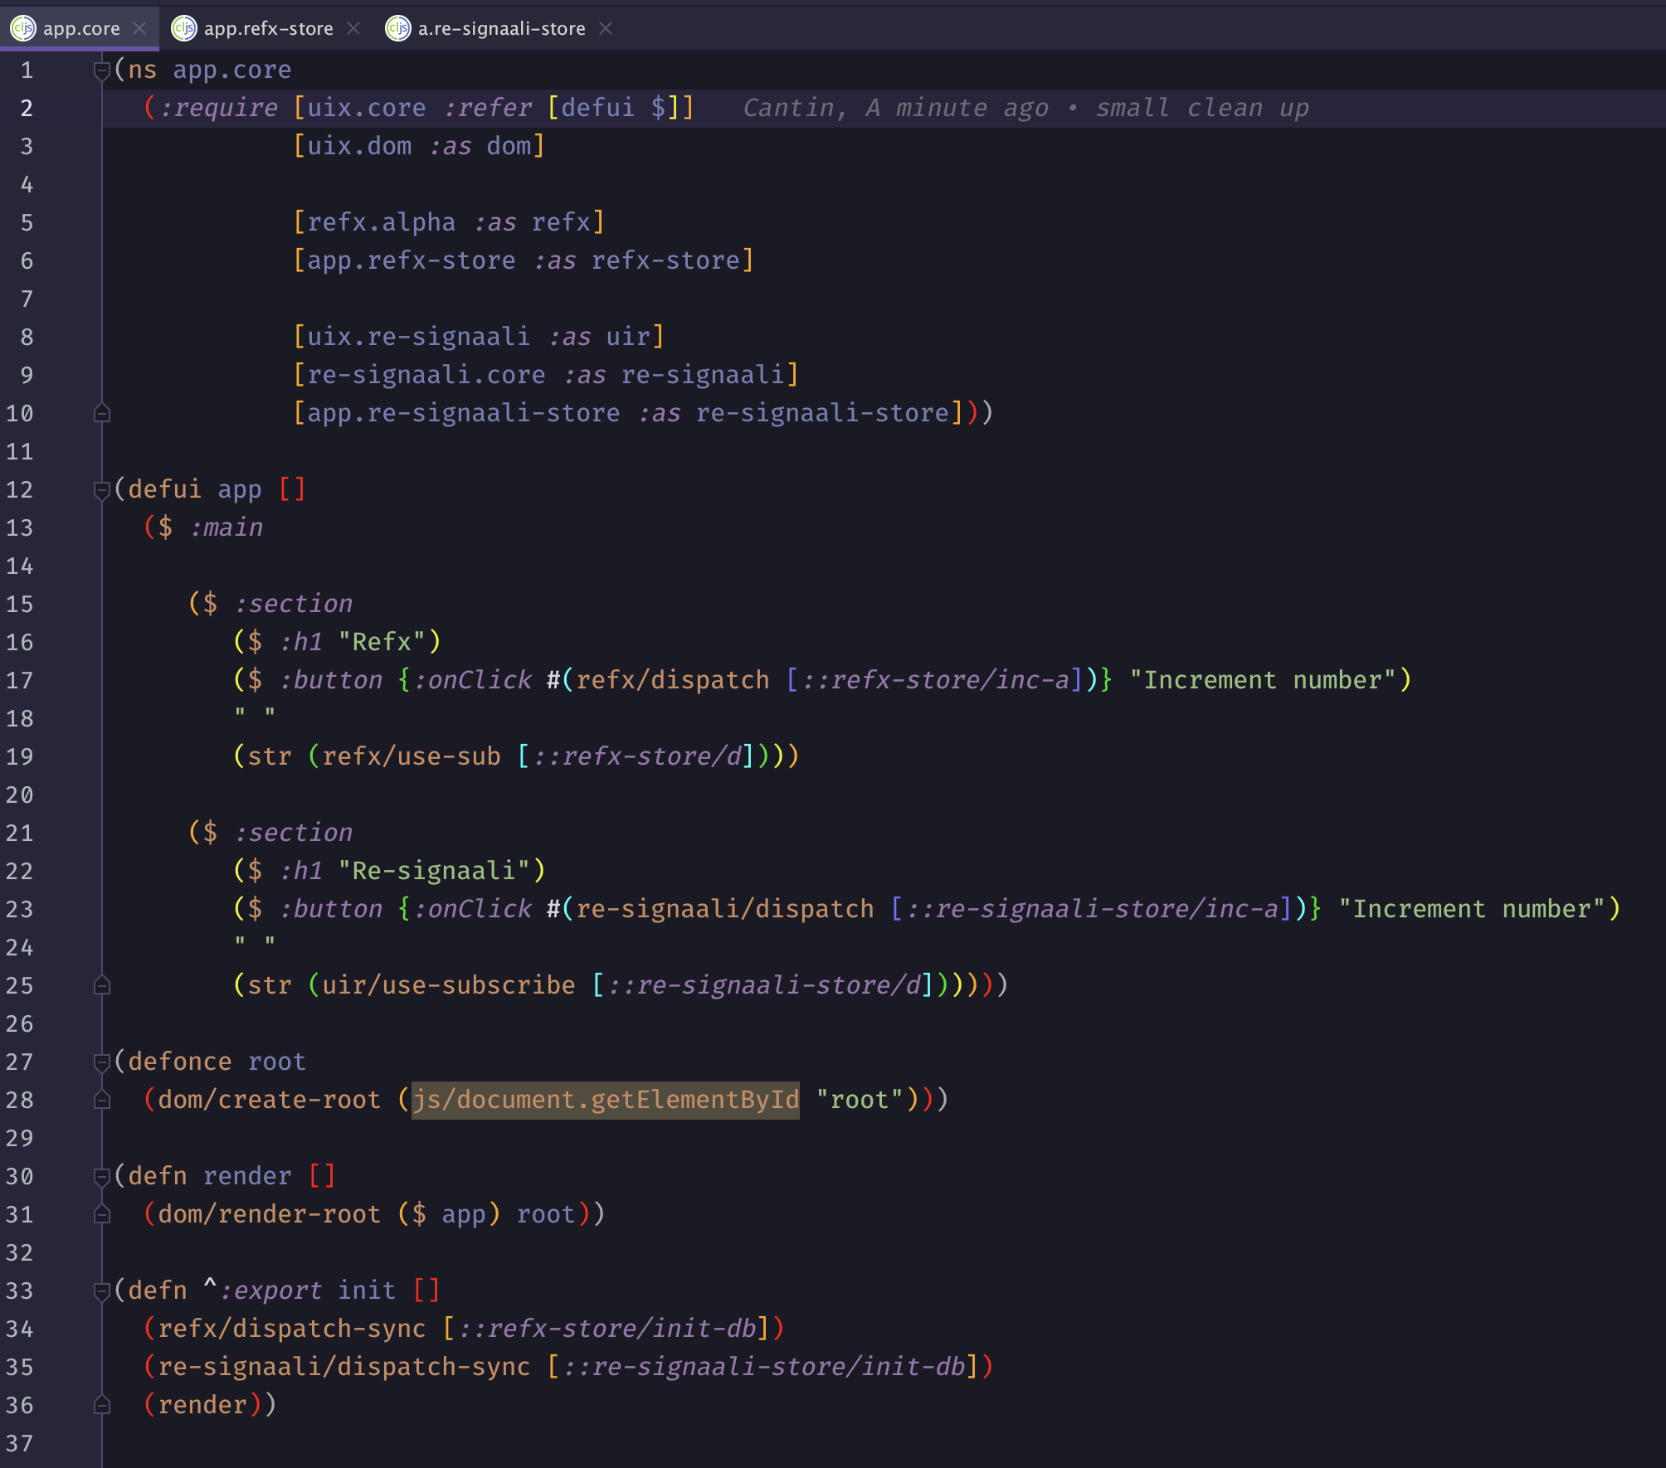Click 'uir/use-subscribe' on line 25
1666x1468 pixels.
point(449,985)
